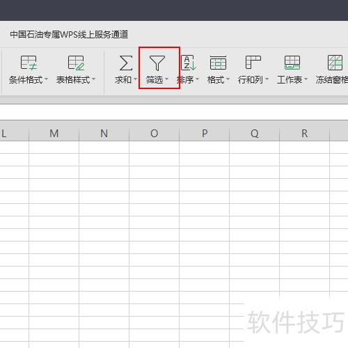
Task: Expand the 排序 dropdown arrow
Action: point(197,79)
